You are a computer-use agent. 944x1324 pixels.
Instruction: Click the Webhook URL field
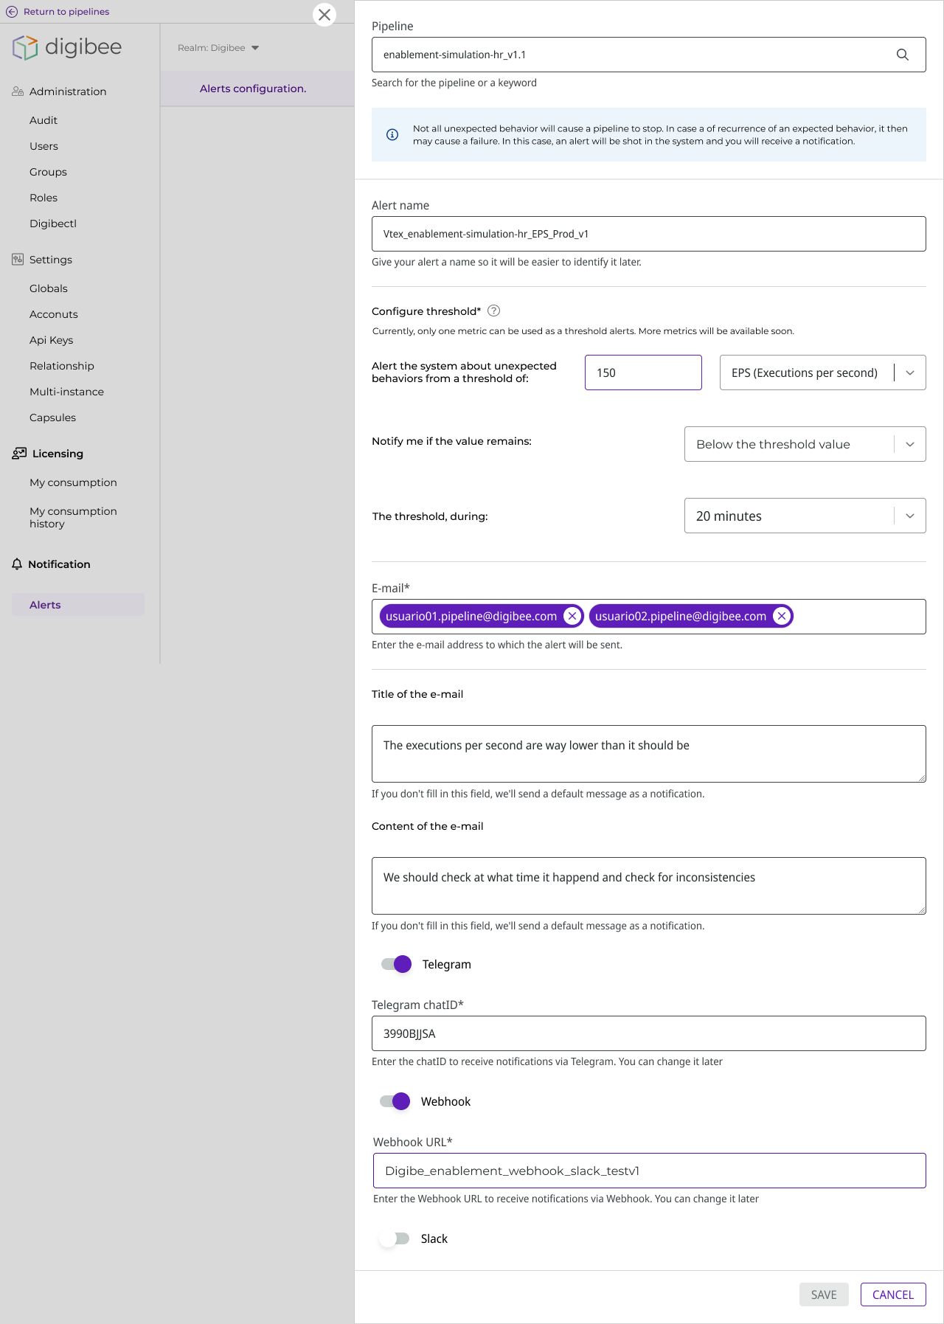650,1171
